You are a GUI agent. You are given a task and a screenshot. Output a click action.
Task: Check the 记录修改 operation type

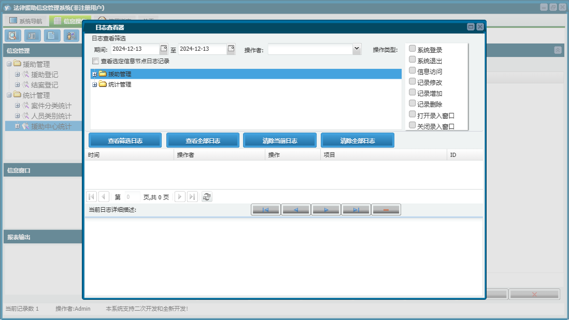click(412, 81)
